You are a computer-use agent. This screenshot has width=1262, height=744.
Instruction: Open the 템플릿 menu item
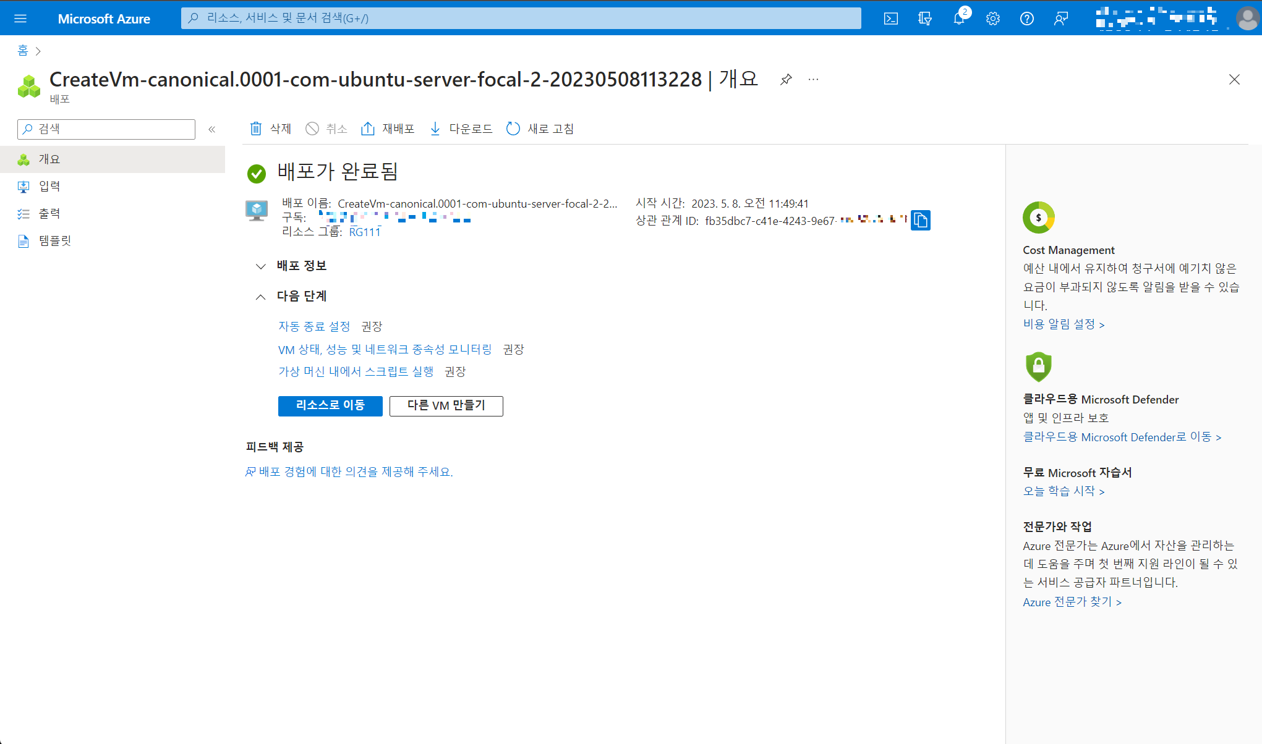coord(55,240)
